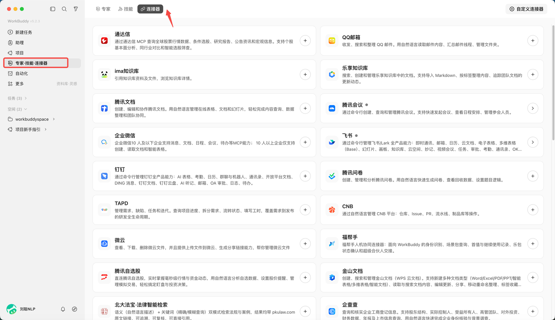
Task: Click the 腾讯问卷 checkmark icon
Action: pyautogui.click(x=332, y=176)
